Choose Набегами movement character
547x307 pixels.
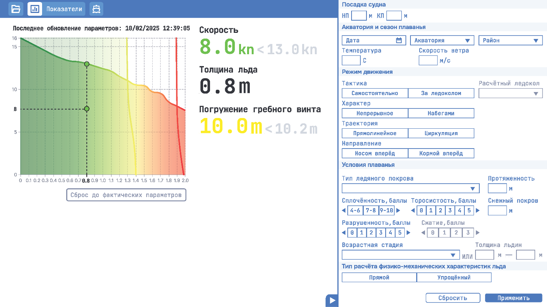(x=441, y=113)
